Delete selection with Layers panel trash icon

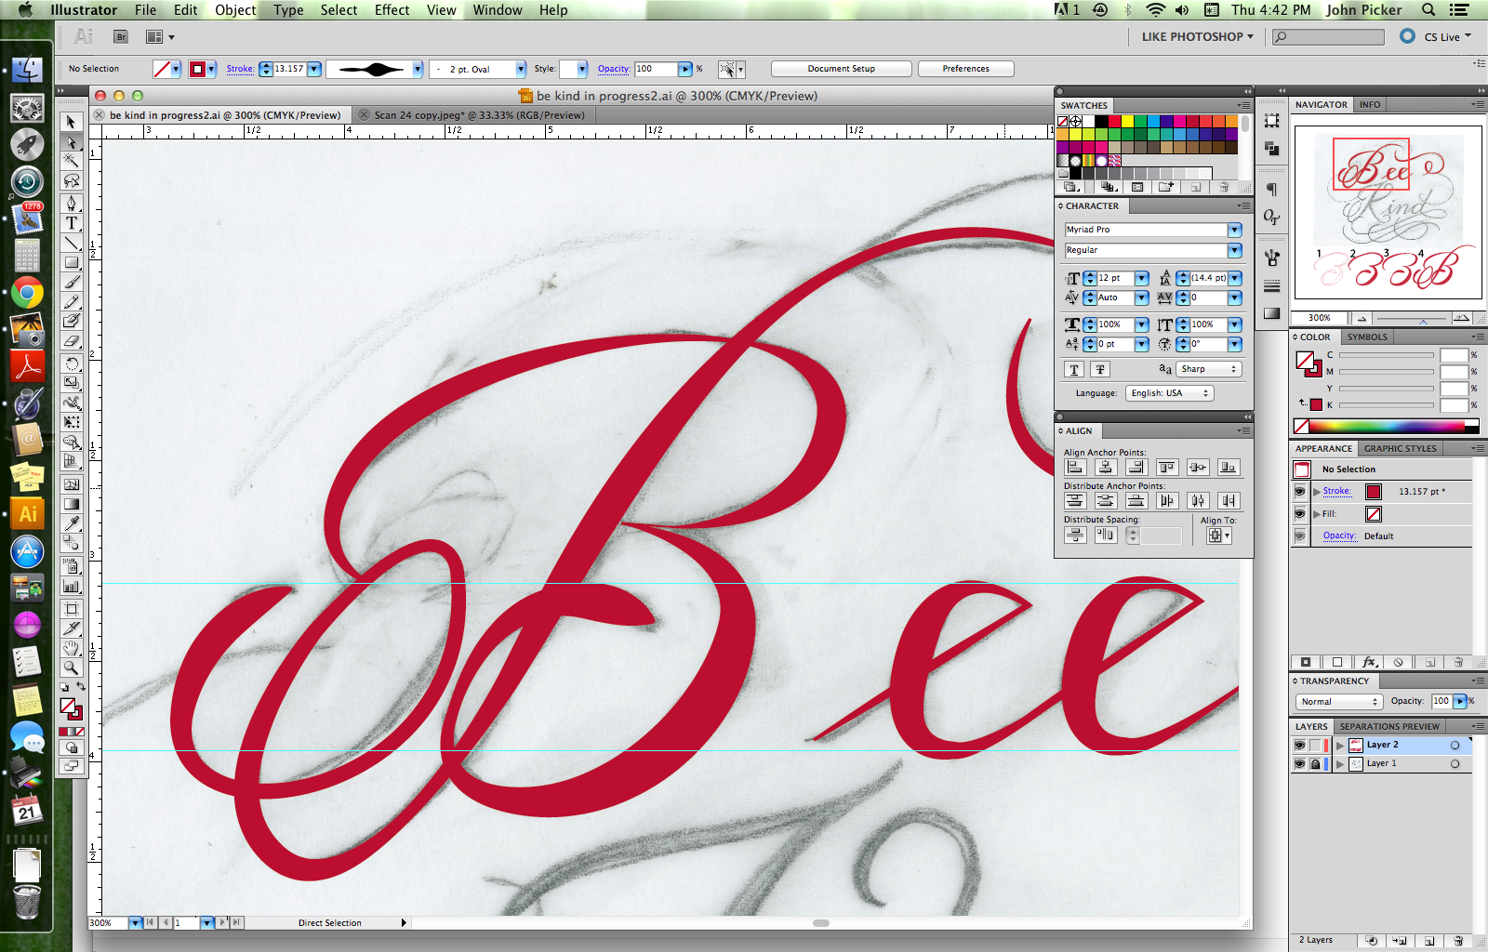pyautogui.click(x=1458, y=941)
